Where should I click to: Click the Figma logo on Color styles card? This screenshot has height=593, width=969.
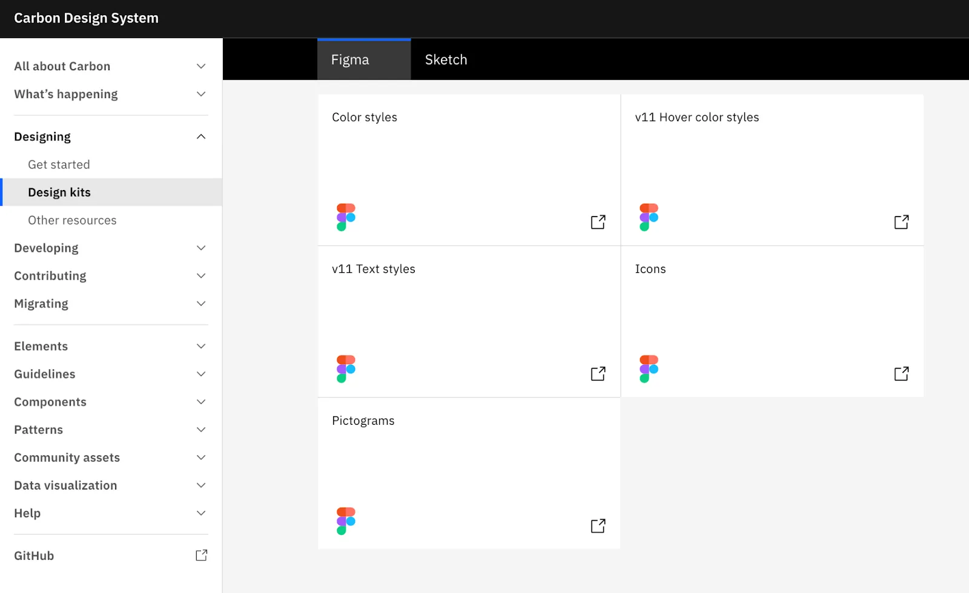346,217
